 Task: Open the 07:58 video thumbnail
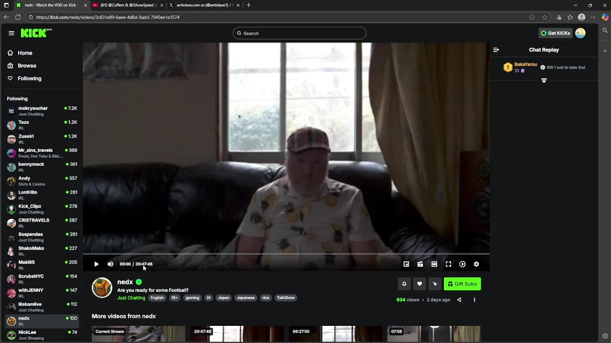(434, 334)
